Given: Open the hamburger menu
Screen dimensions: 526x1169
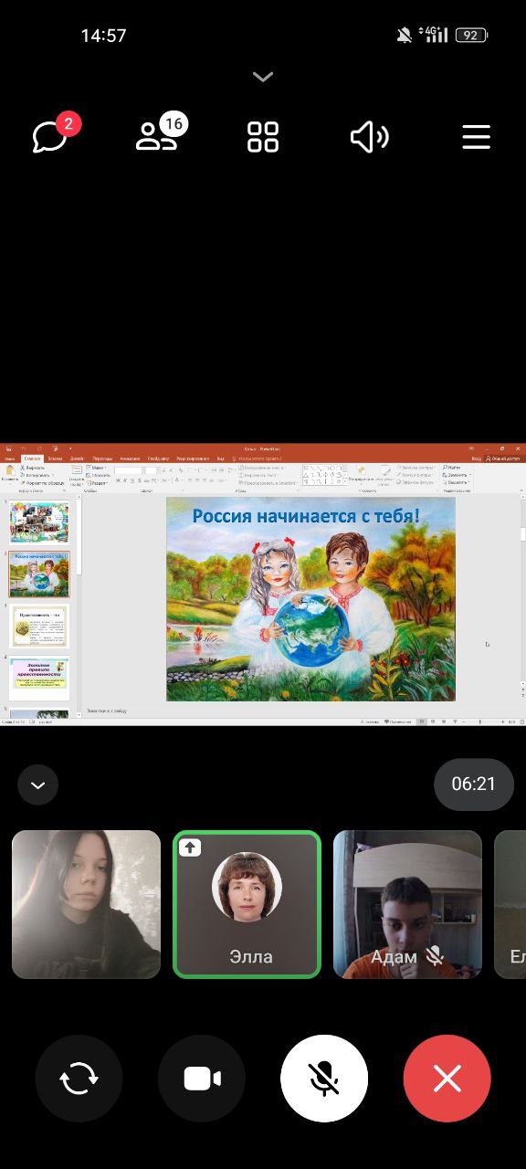Looking at the screenshot, I should click(x=476, y=137).
